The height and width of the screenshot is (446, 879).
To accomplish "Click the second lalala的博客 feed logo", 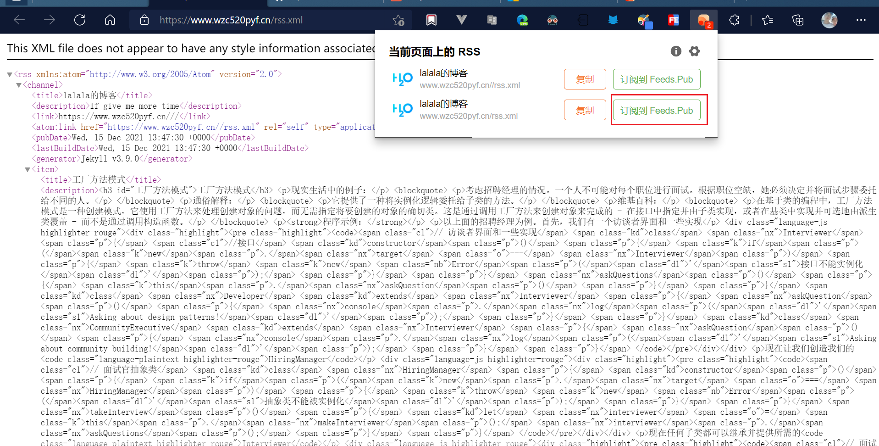I will (x=403, y=110).
